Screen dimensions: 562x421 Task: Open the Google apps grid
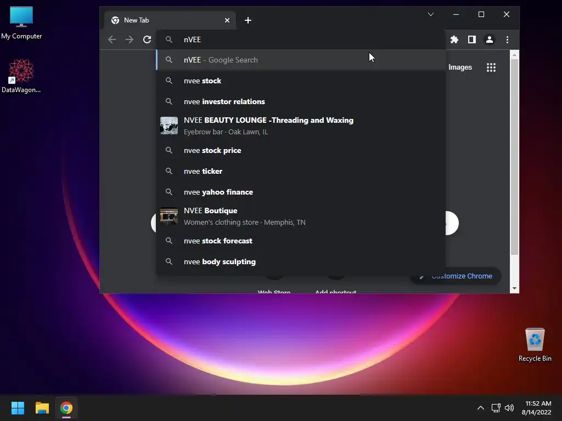[x=491, y=67]
